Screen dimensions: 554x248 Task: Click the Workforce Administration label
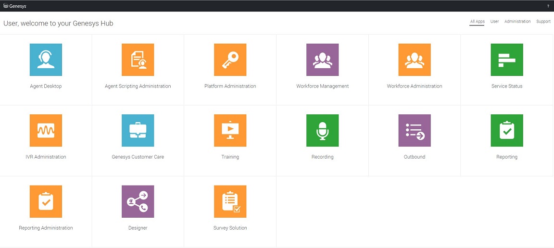click(415, 86)
